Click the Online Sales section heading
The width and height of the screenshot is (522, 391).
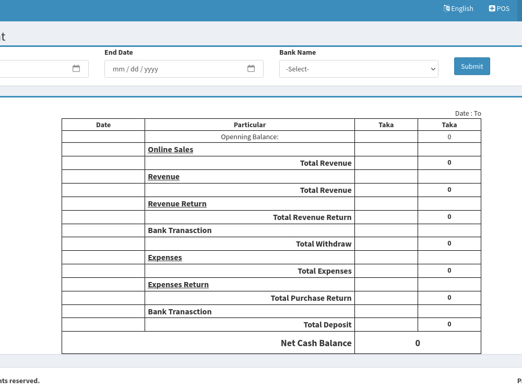(171, 150)
